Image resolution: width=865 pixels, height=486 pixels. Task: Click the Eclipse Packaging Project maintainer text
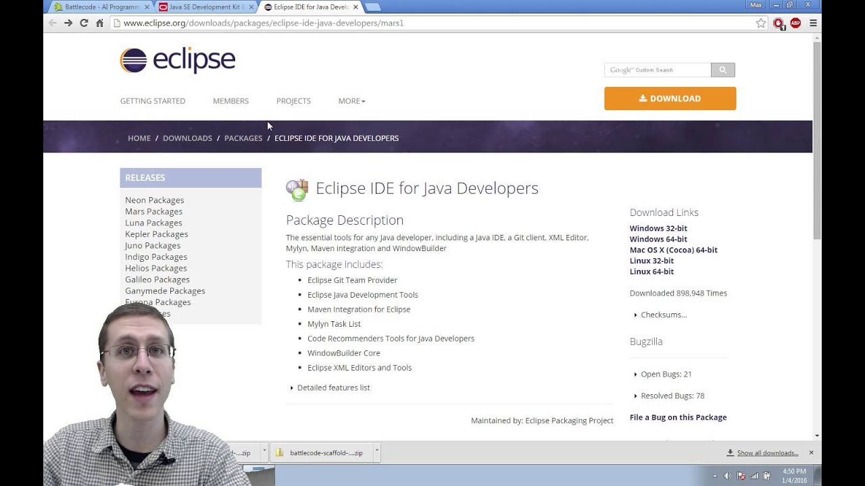pyautogui.click(x=569, y=421)
